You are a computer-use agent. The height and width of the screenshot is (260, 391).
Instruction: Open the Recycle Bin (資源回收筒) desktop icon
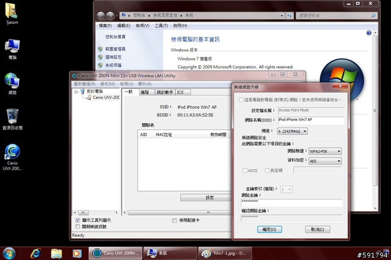[x=12, y=119]
